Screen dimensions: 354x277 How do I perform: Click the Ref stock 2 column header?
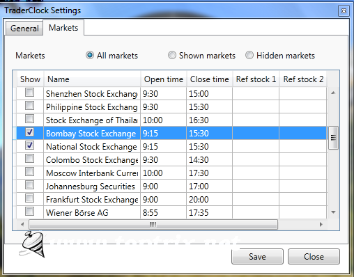tap(303, 79)
